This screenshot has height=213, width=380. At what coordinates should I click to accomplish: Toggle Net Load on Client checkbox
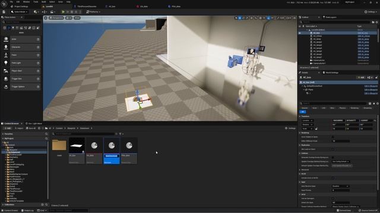point(333,149)
